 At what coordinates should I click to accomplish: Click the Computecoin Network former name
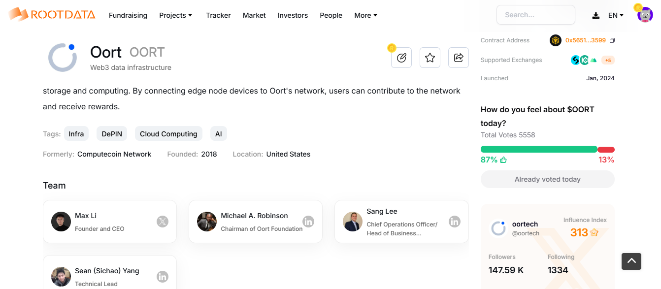(114, 154)
